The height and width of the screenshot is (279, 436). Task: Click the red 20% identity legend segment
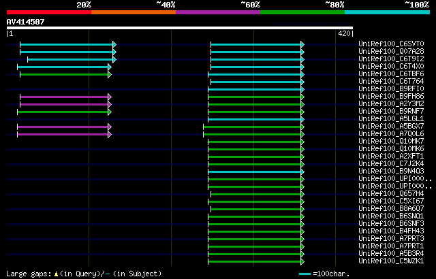click(x=49, y=12)
